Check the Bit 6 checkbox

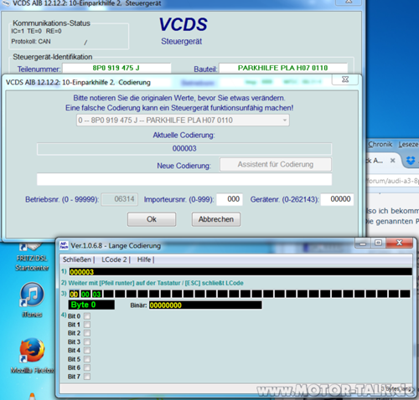87,367
